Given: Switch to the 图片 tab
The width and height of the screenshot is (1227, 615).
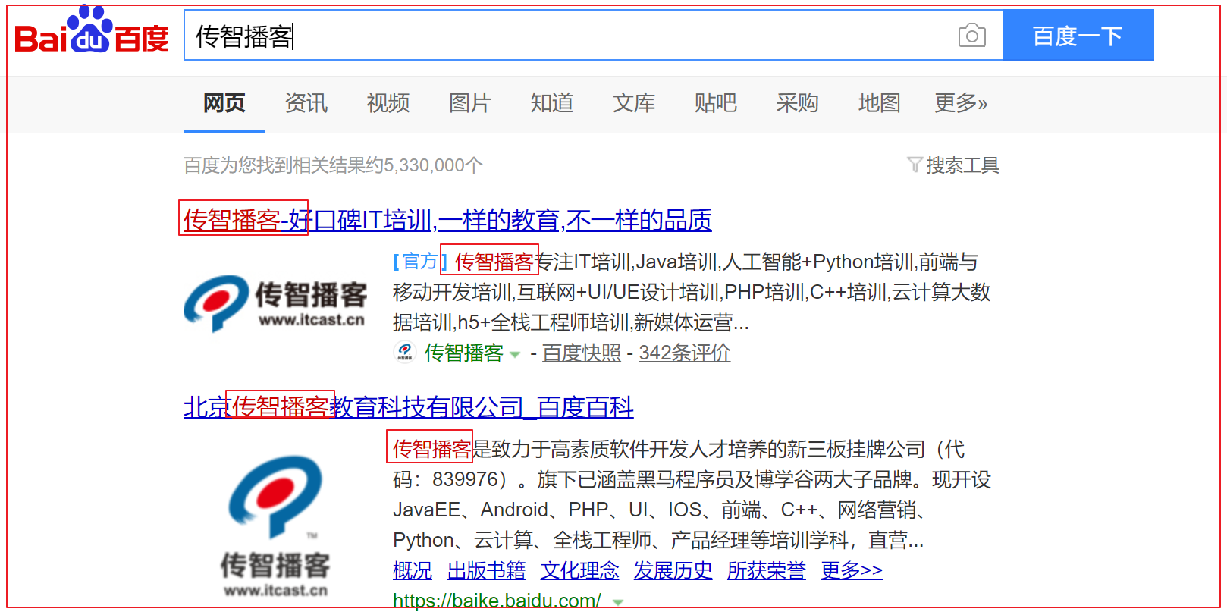Looking at the screenshot, I should (x=470, y=102).
